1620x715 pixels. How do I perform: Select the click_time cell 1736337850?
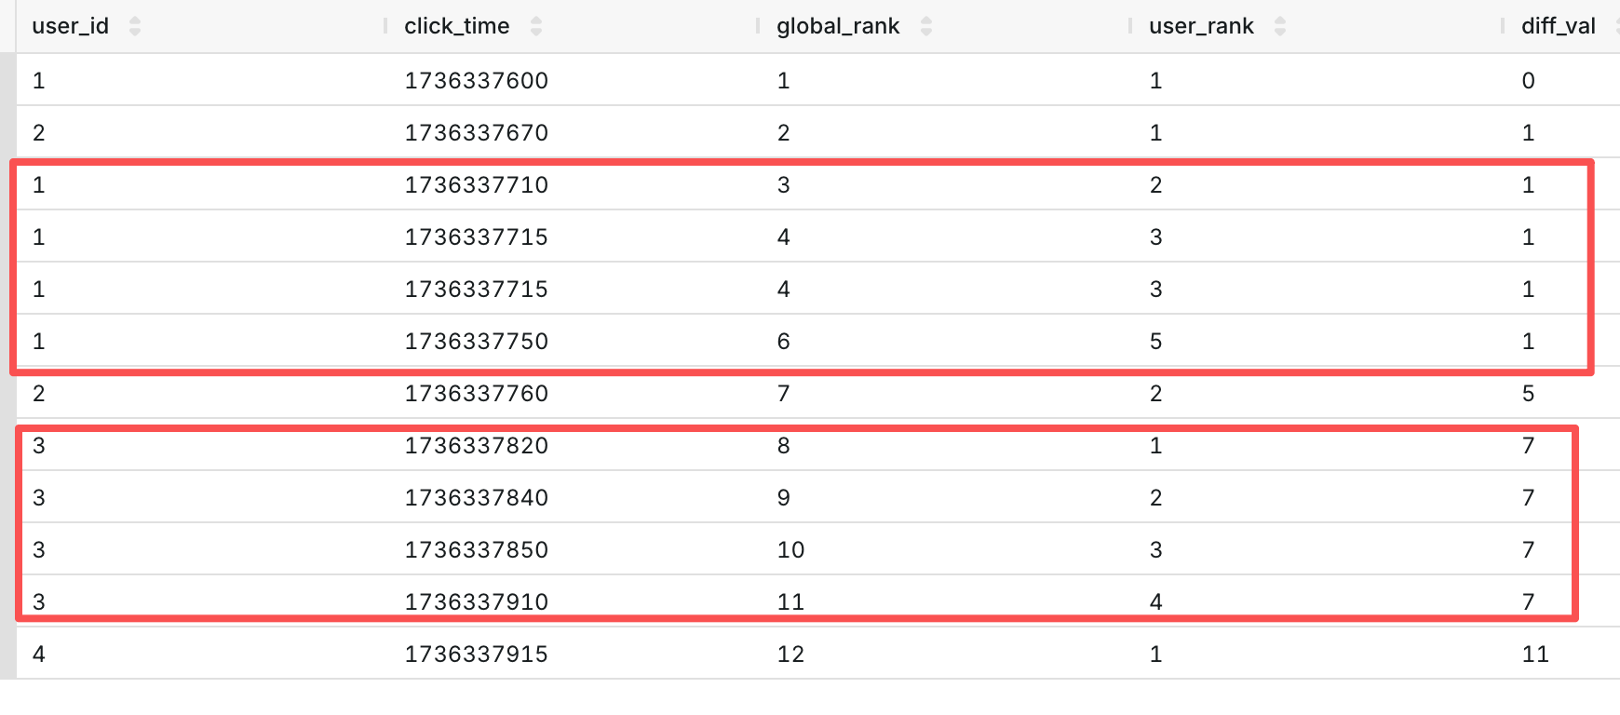[x=476, y=550]
